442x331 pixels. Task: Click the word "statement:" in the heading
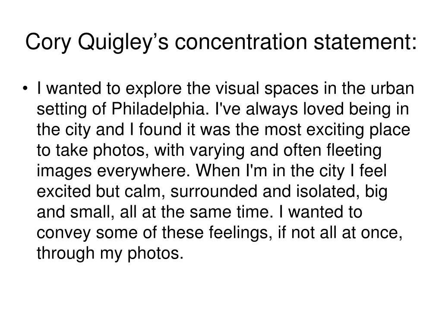coord(365,42)
